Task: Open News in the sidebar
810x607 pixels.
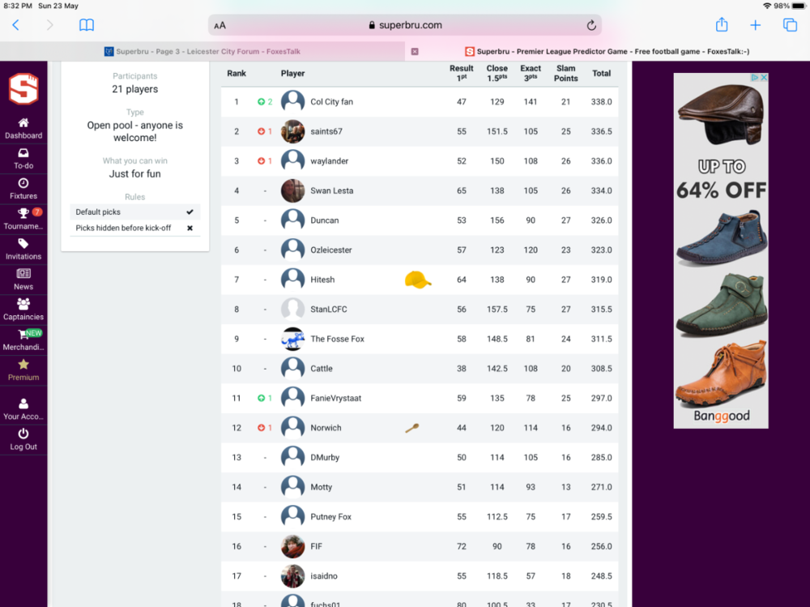Action: pos(23,280)
